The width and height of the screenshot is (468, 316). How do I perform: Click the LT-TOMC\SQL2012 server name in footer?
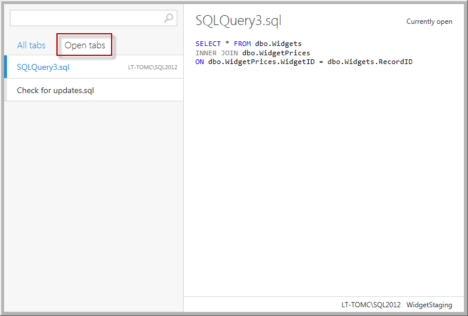click(x=371, y=305)
